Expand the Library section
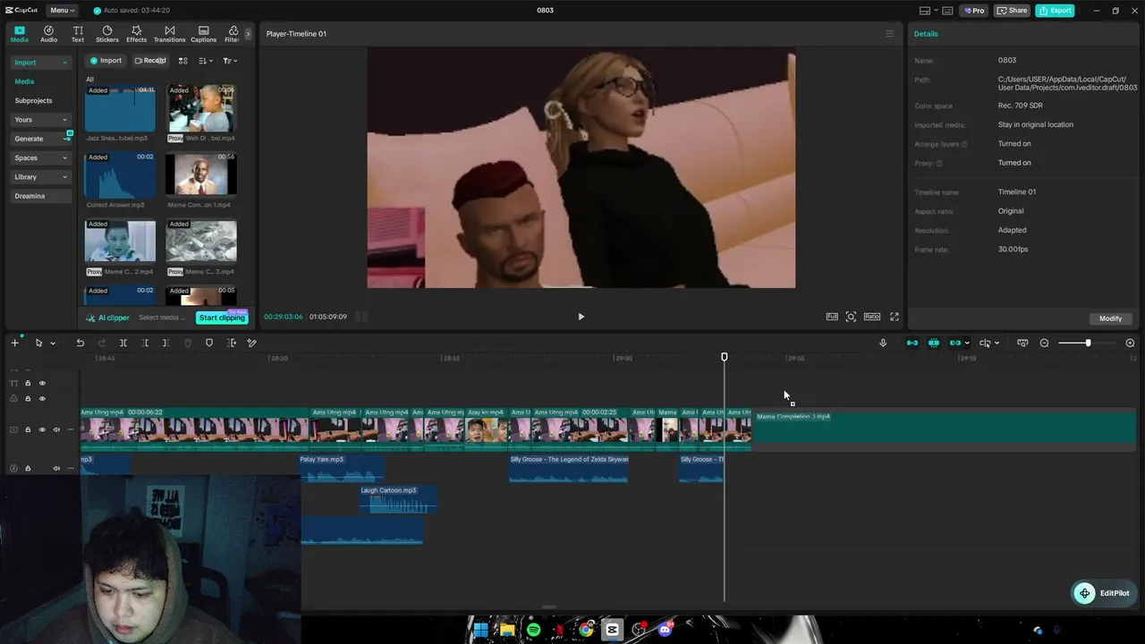Image resolution: width=1145 pixels, height=644 pixels. pyautogui.click(x=41, y=177)
